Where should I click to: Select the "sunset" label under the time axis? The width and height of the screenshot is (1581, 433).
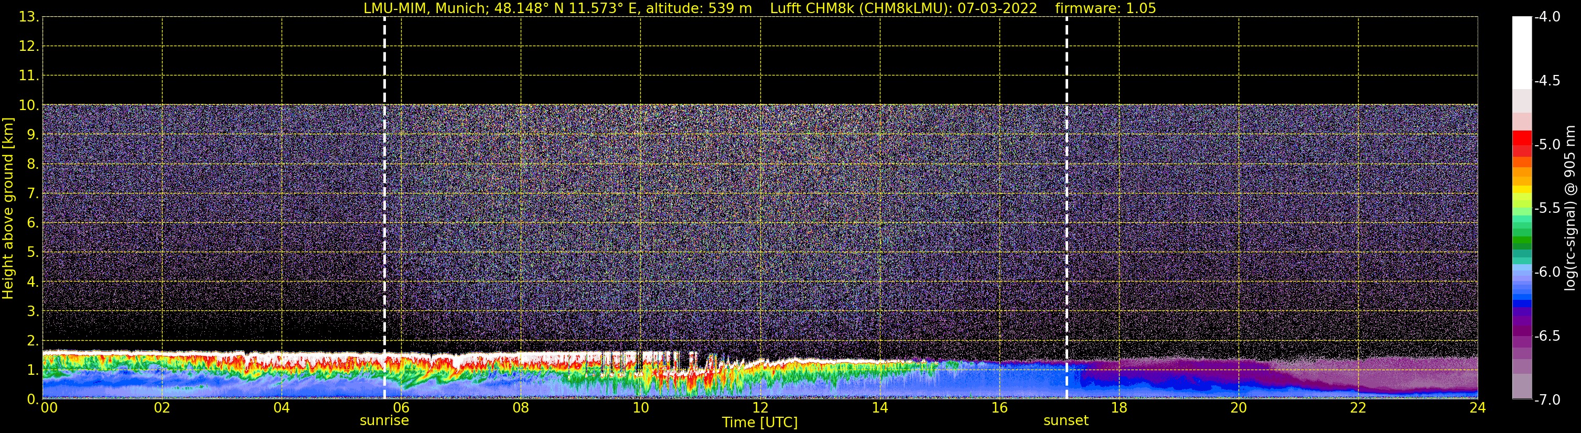(1066, 421)
